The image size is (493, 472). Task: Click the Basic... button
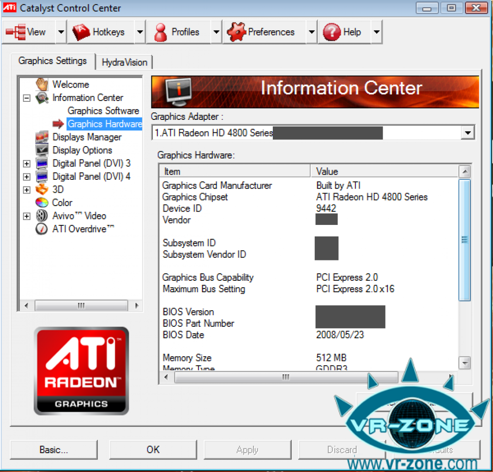click(54, 450)
